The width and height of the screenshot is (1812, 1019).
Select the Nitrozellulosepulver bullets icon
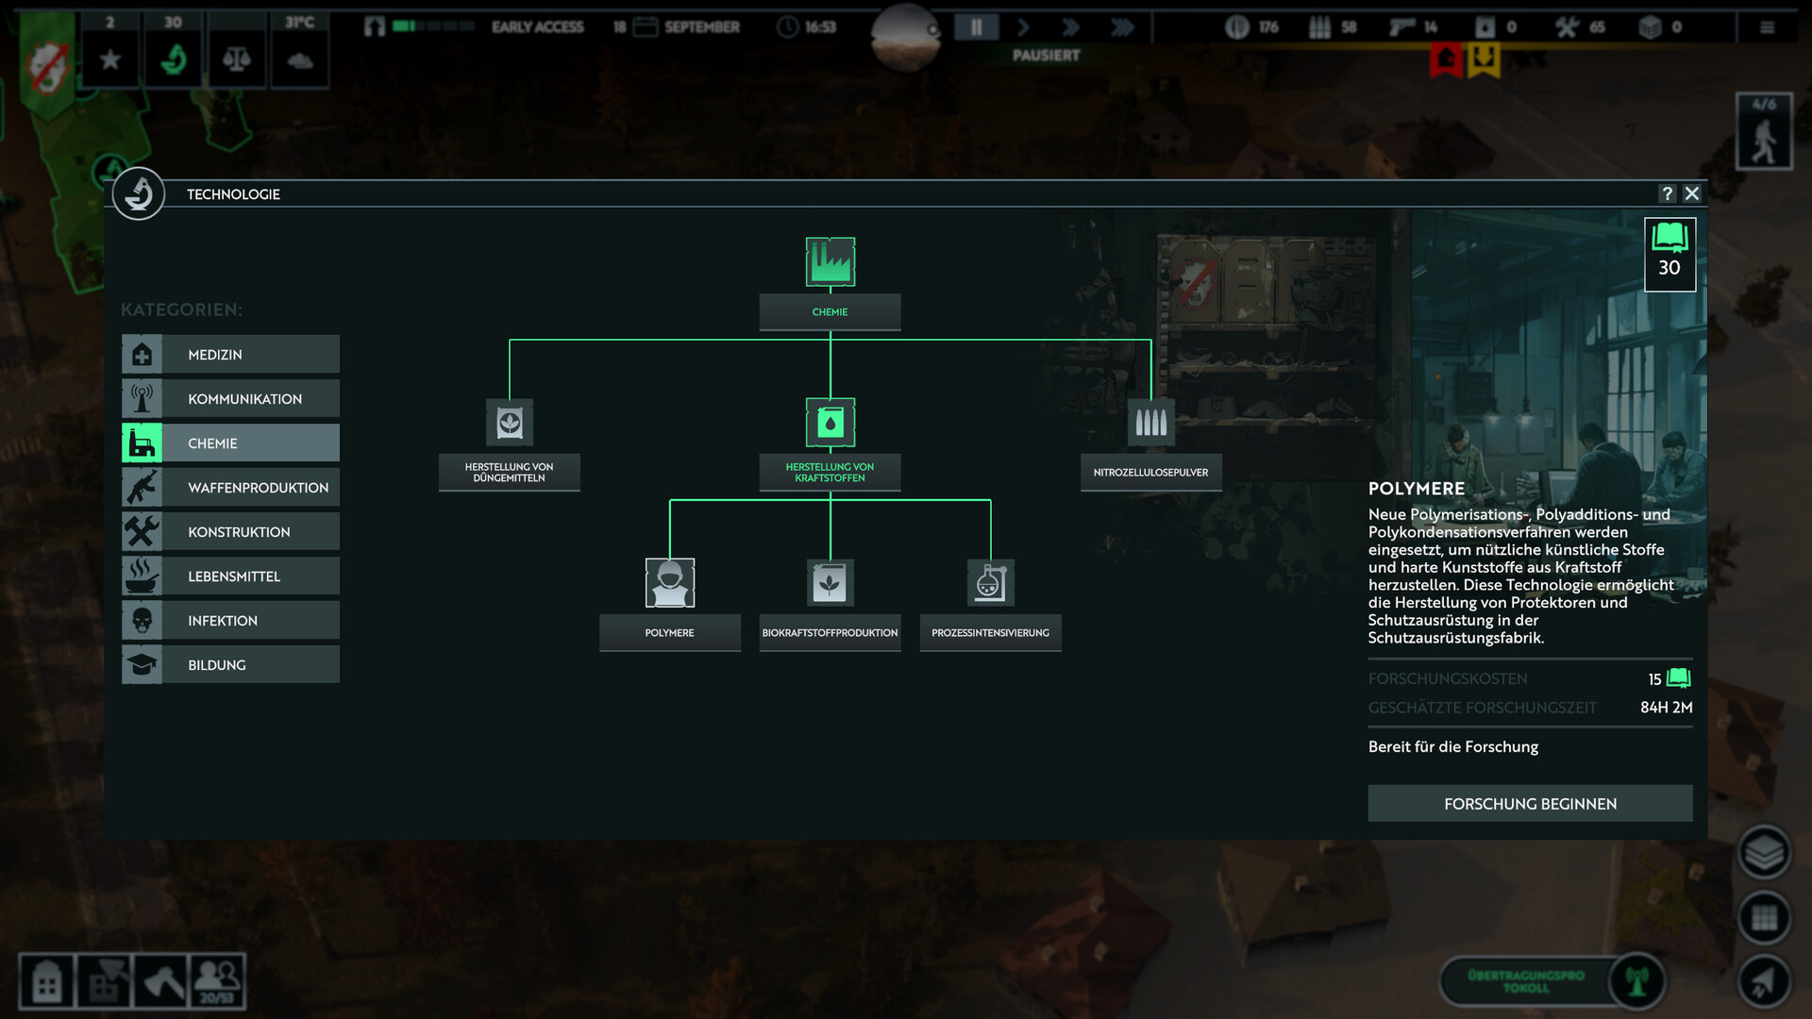point(1150,423)
